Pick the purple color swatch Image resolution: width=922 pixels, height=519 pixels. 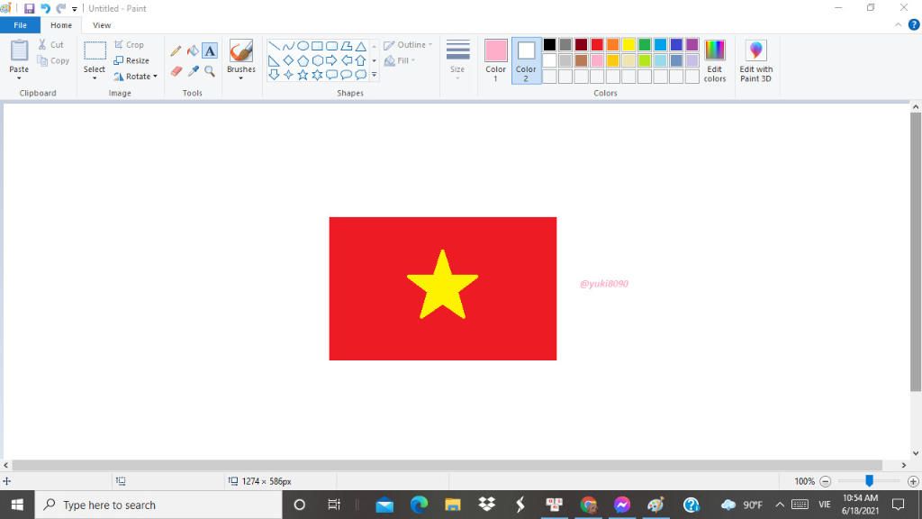tap(692, 45)
